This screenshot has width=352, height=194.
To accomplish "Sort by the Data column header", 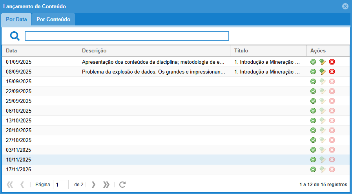I will pyautogui.click(x=39, y=51).
